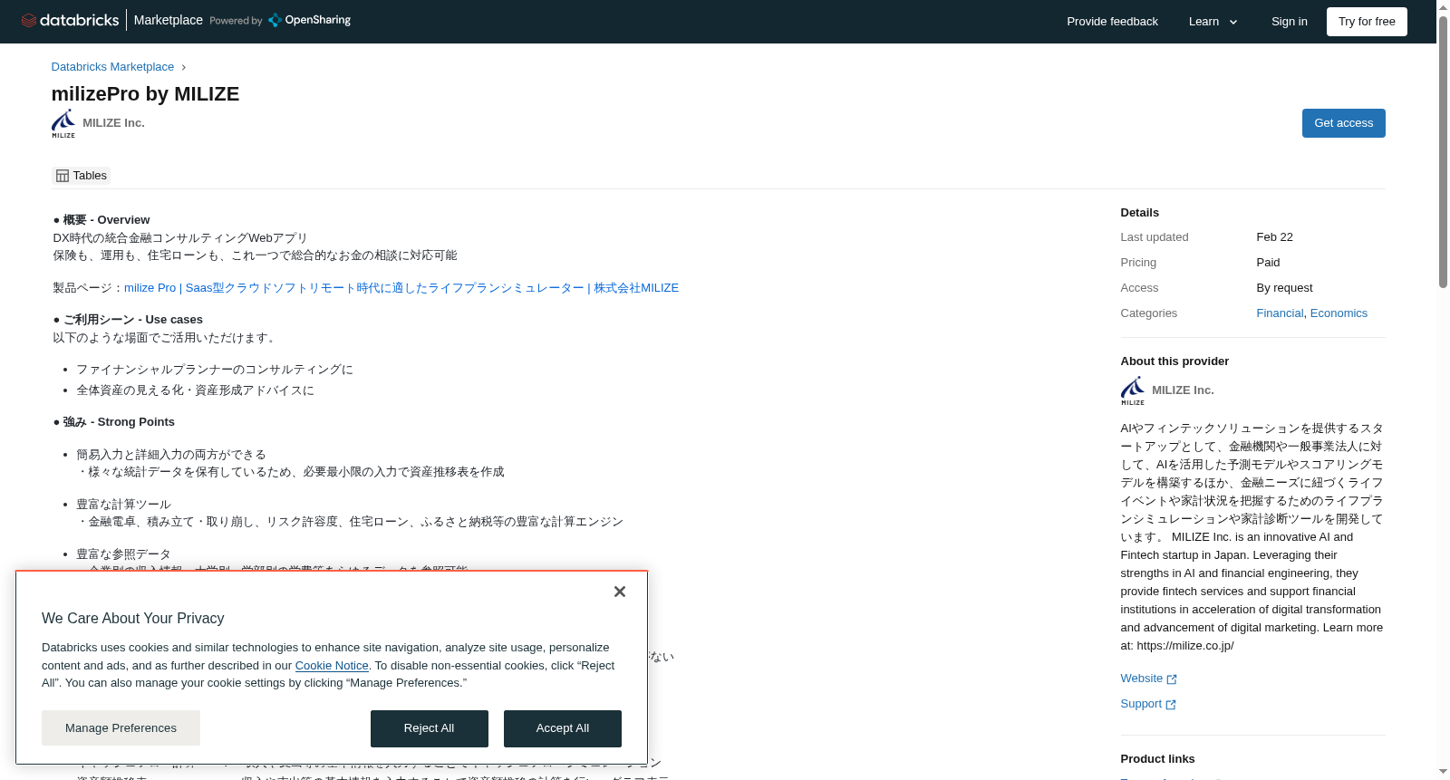Open the Cookie Notice link

pos(332,666)
